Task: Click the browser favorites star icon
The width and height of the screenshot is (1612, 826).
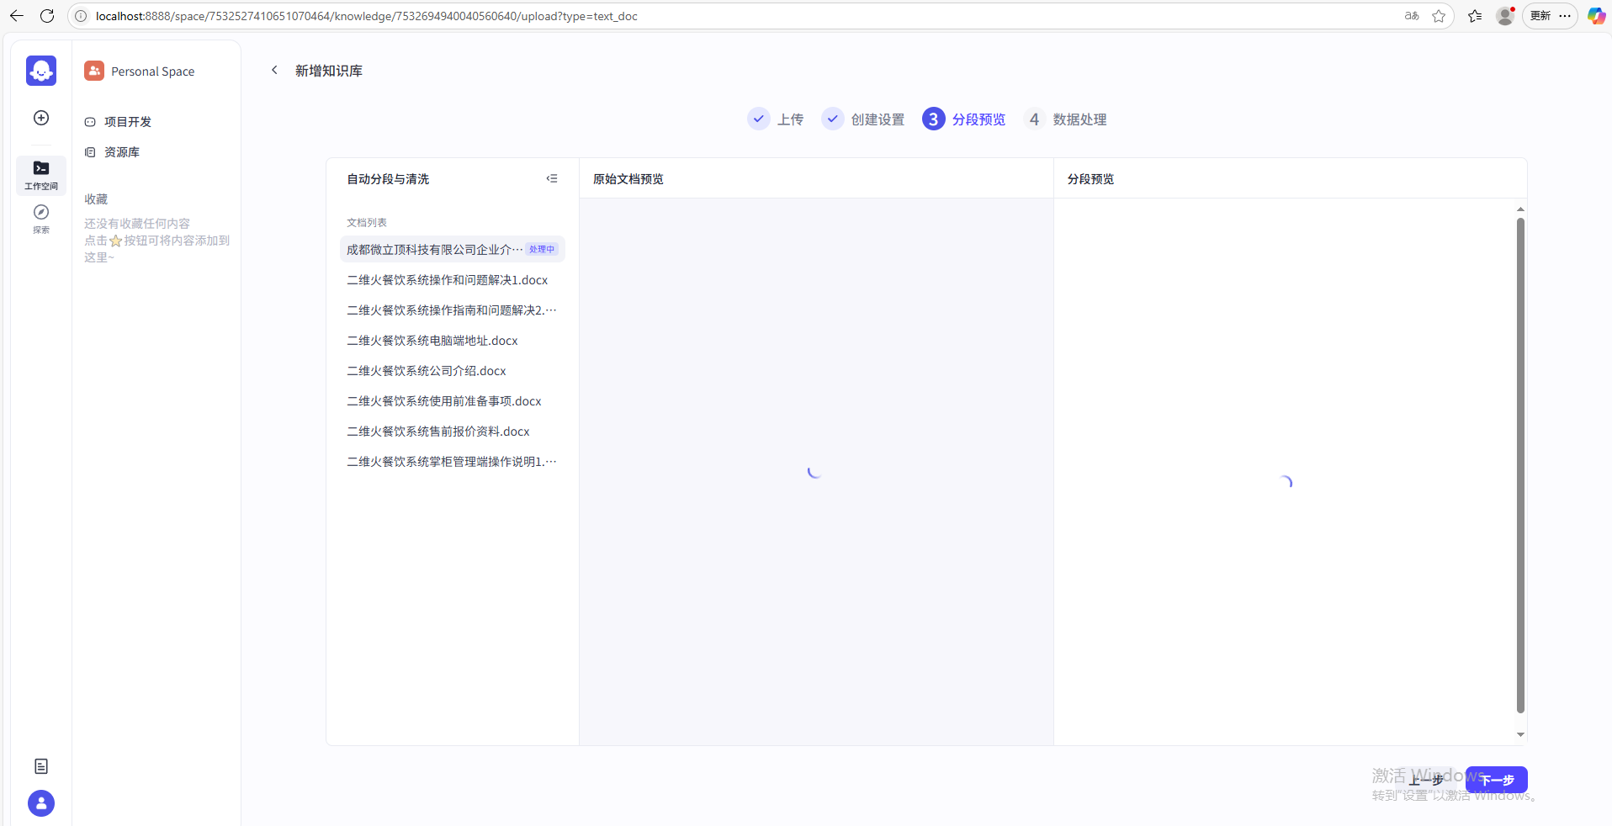Action: coord(1439,16)
